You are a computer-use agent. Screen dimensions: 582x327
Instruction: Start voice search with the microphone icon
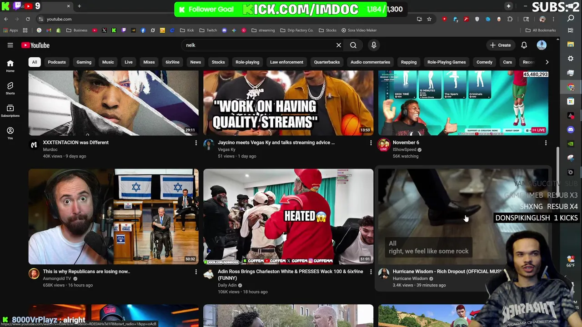(374, 45)
